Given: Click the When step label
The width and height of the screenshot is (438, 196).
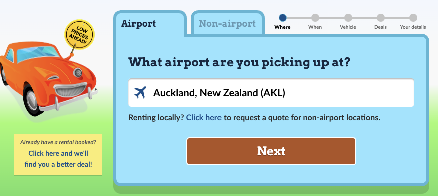Looking at the screenshot, I should pyautogui.click(x=315, y=27).
